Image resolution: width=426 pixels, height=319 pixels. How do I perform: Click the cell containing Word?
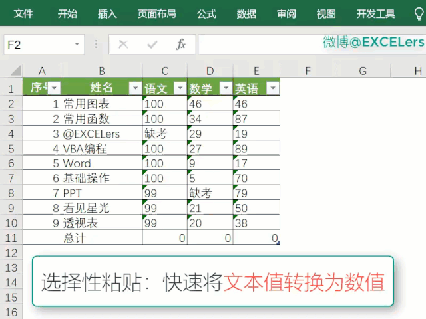point(102,163)
